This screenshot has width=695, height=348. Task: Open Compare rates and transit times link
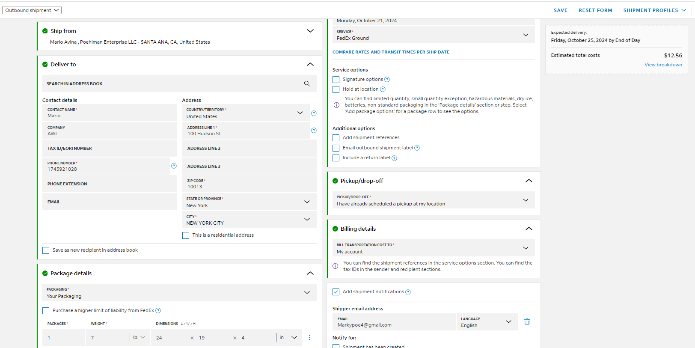[x=391, y=52]
